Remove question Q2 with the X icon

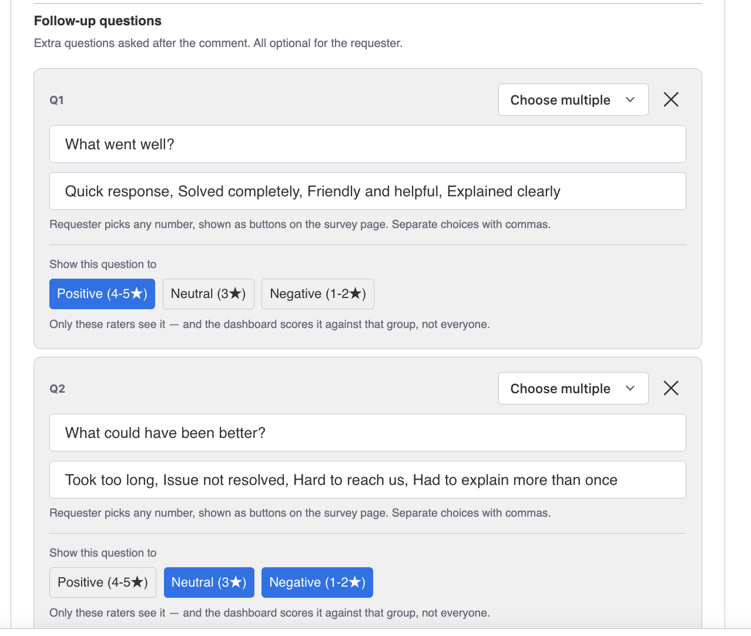click(x=670, y=388)
